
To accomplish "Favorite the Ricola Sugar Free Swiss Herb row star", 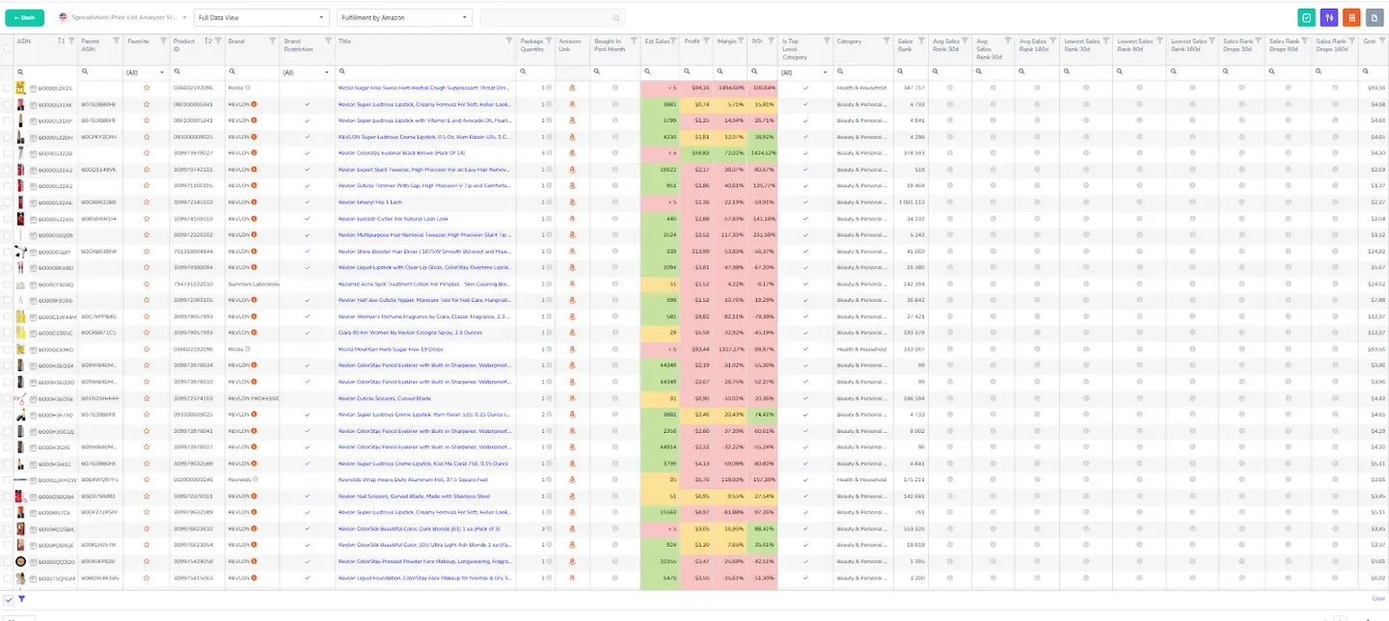I will click(x=147, y=88).
